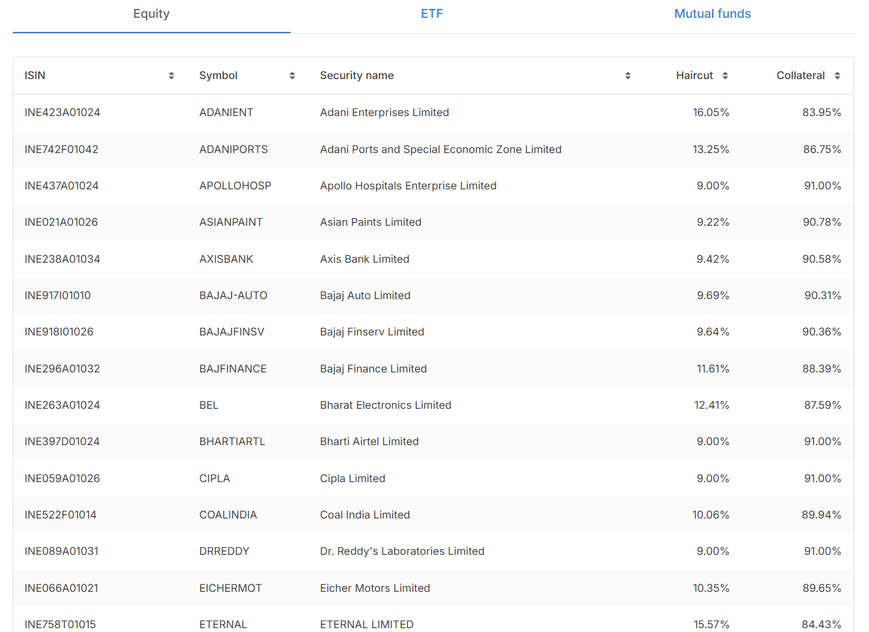Click the ISIN column sort icon

tap(171, 75)
